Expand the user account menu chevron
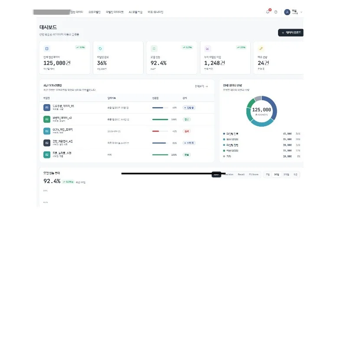The width and height of the screenshot is (347, 347). click(301, 12)
